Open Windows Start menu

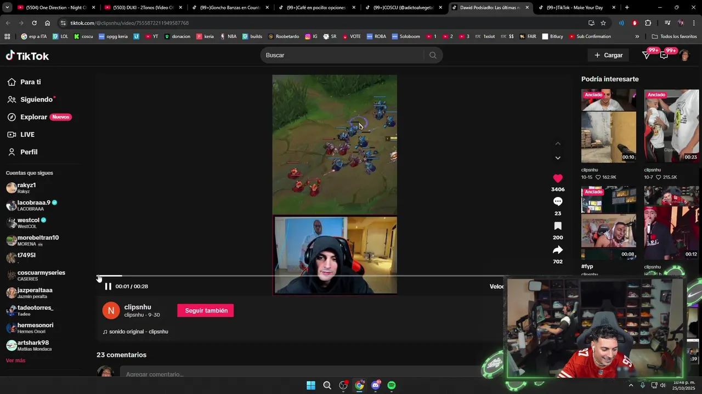click(x=311, y=385)
